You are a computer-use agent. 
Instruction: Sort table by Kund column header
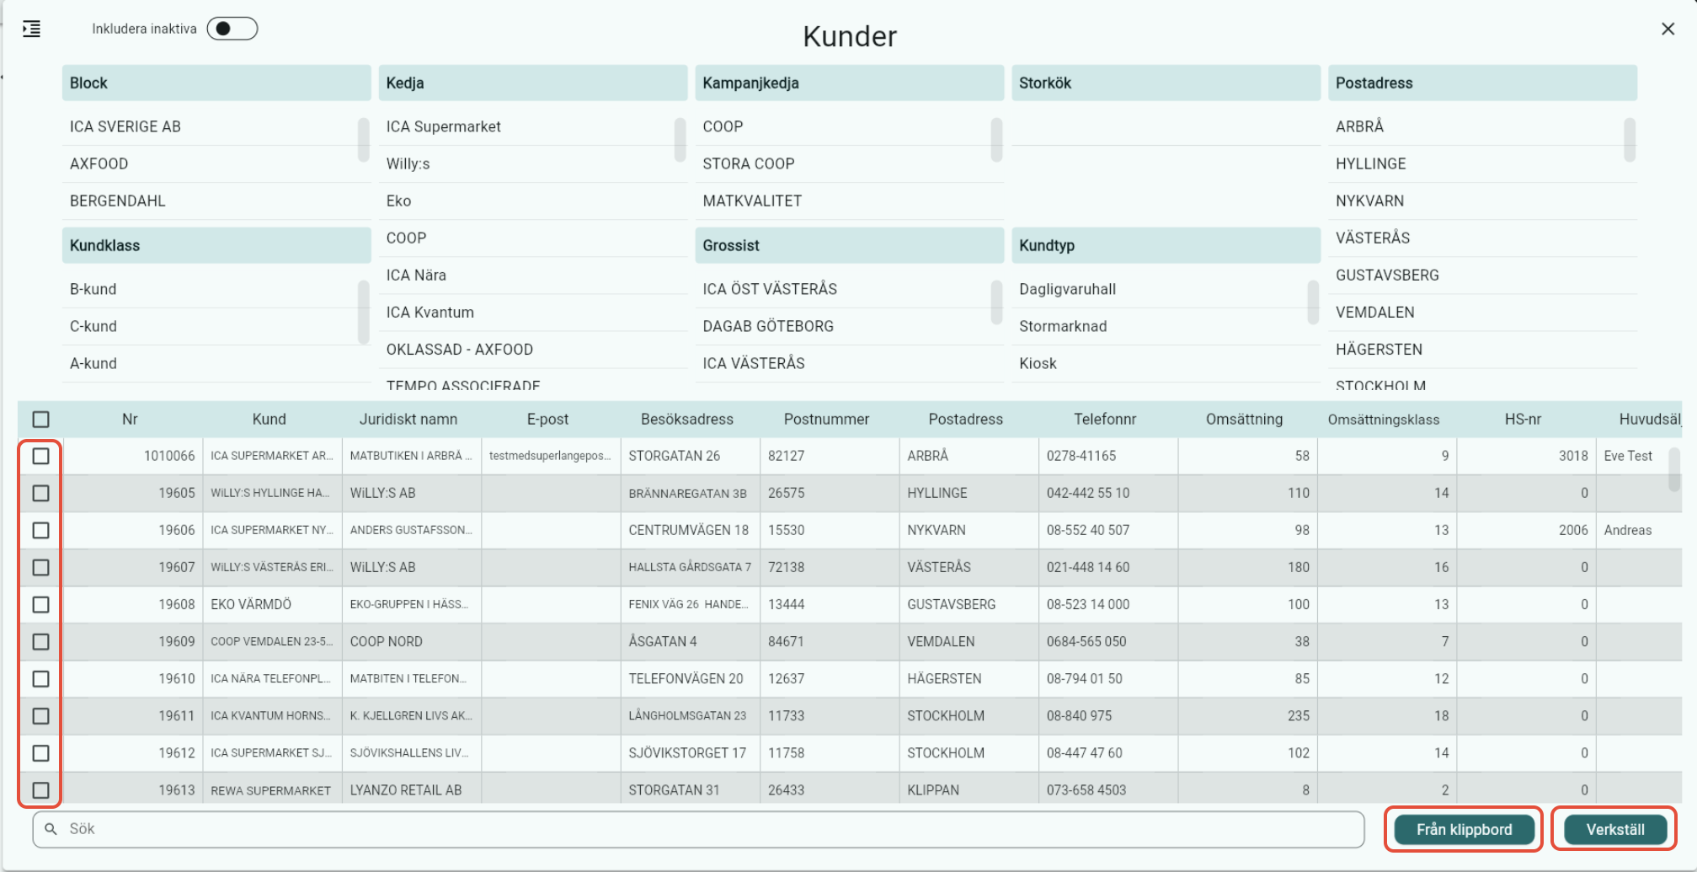click(x=269, y=419)
